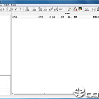Sort by the IP 地址 column header
This screenshot has width=99, height=99.
click(x=52, y=17)
